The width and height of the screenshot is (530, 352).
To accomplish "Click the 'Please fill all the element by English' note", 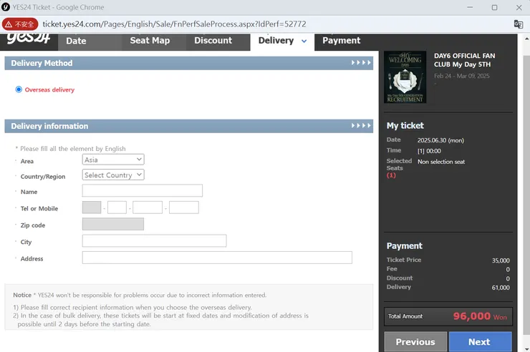I will pos(72,149).
